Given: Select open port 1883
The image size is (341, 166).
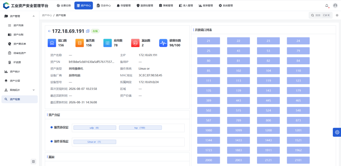Looking at the screenshot, I should (x=238, y=150).
